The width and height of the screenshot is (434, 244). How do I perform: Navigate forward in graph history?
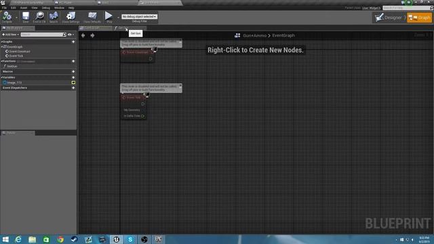pos(92,35)
